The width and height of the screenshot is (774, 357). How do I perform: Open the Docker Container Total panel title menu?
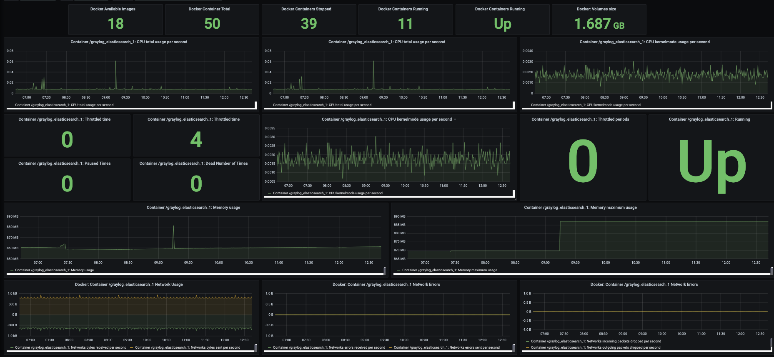click(209, 9)
